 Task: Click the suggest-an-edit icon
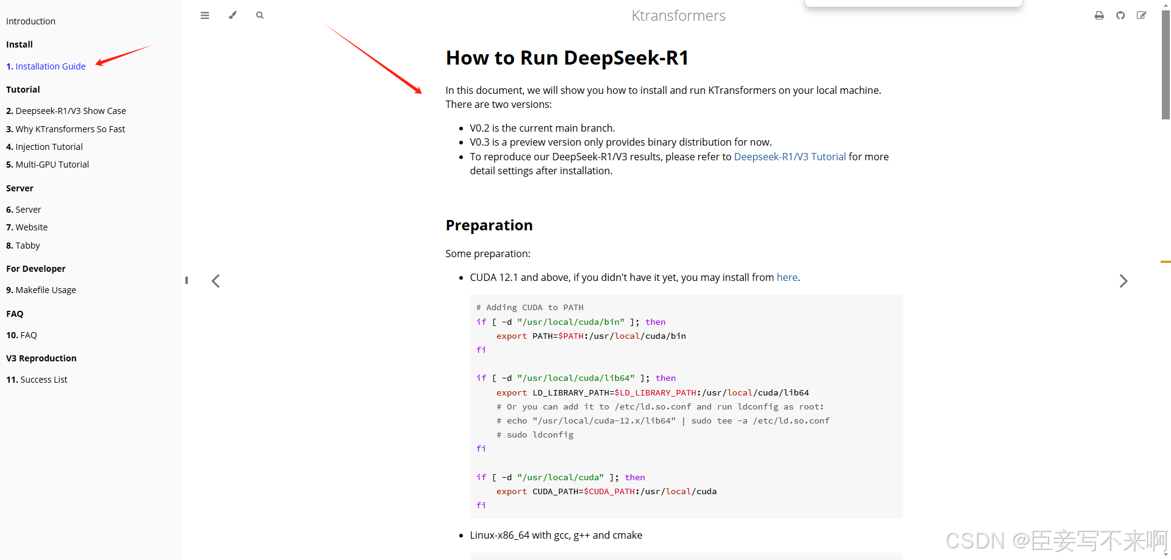pyautogui.click(x=1142, y=15)
